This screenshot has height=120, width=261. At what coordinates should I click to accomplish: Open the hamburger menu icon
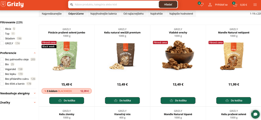[x=255, y=5]
